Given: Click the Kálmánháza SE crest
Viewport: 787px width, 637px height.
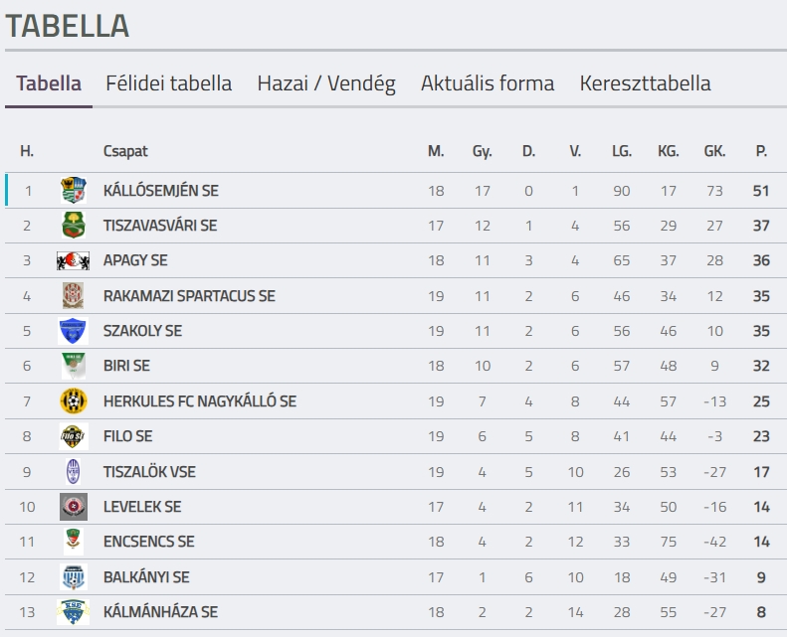Looking at the screenshot, I should [x=74, y=612].
